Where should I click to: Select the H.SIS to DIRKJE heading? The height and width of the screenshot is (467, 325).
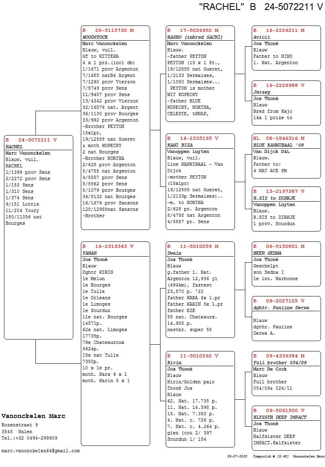coord(274,198)
